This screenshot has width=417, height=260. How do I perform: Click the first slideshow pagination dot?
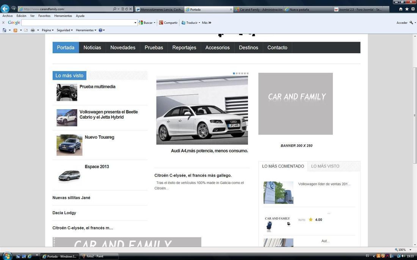click(x=234, y=73)
